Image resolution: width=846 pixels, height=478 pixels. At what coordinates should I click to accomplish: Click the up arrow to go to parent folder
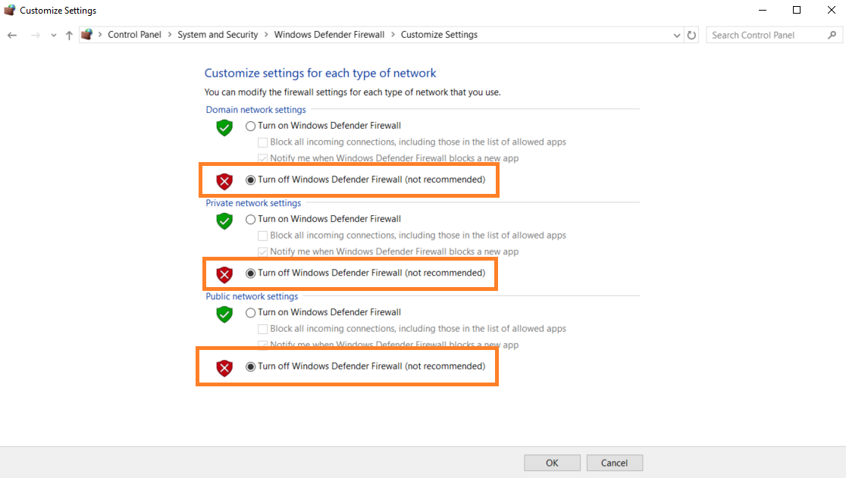click(69, 34)
